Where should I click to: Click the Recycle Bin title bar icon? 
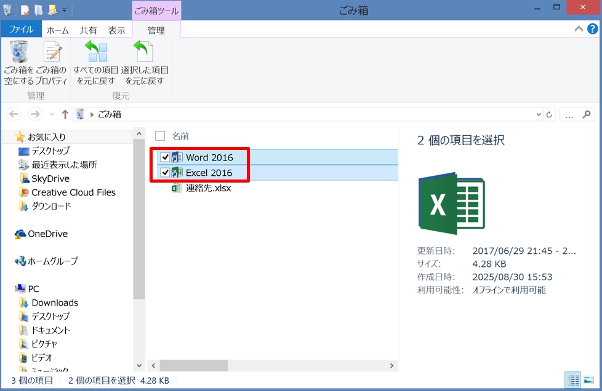click(x=7, y=10)
